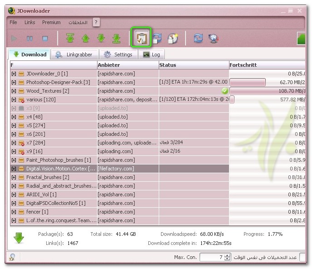Click the green speed graph icon
This screenshot has height=269, width=312.
click(301, 38)
